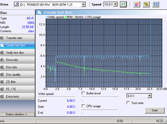Screen dimensions: 167x124
Task: Click the Disc quality icon
Action: tap(2, 74)
